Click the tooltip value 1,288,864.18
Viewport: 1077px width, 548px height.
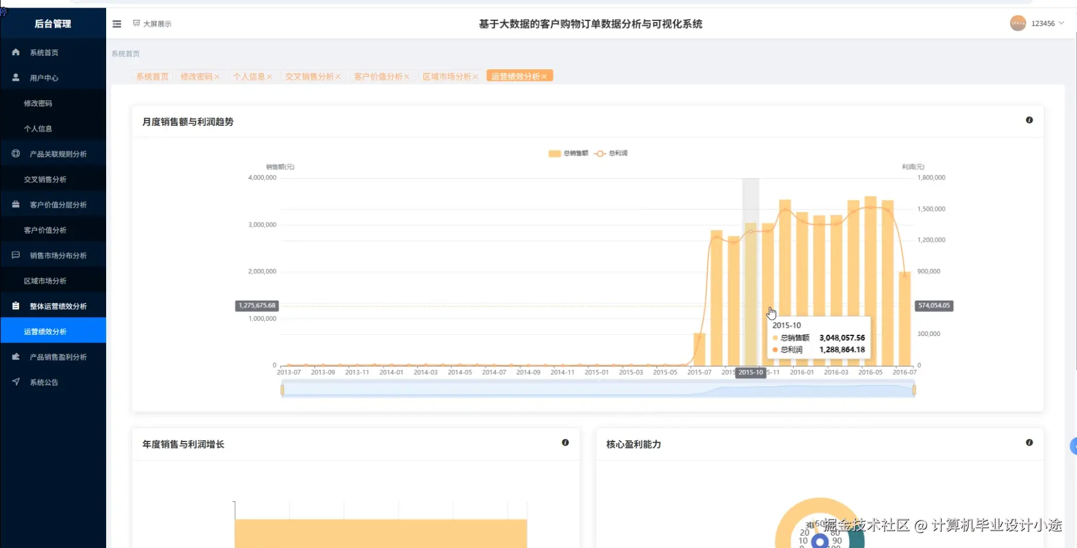pos(842,350)
